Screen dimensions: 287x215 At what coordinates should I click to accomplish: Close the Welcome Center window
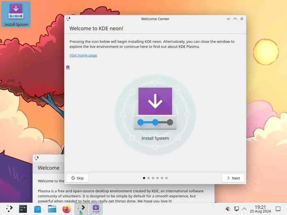(242, 19)
